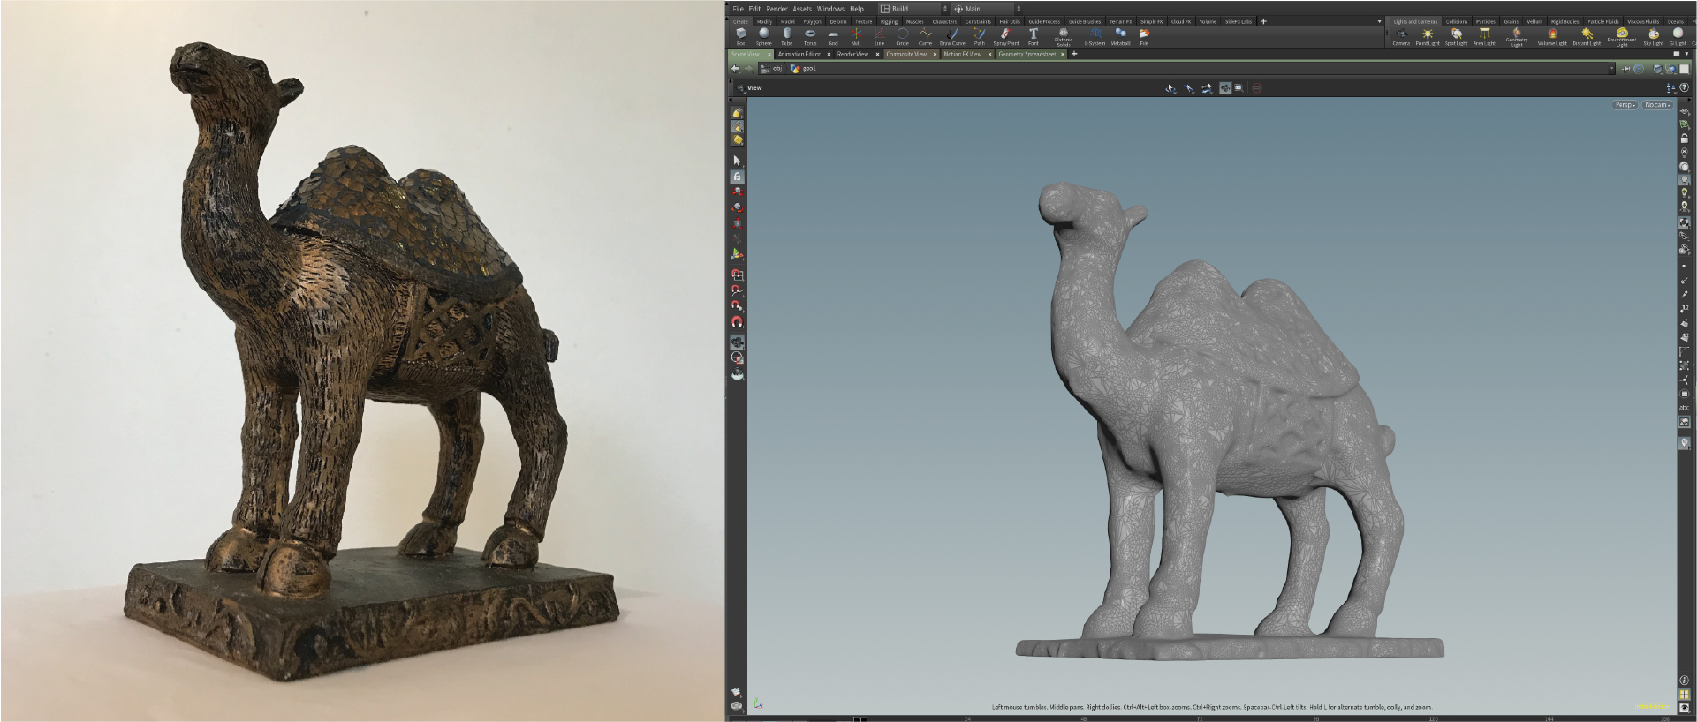Viewport: 1697px width, 722px height.
Task: Open the Rigid Bodies shelf tab
Action: click(1564, 21)
